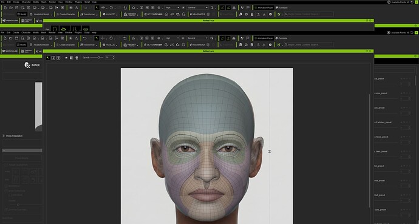
Task: Click upload arrow icon in front window toolbar
Action: (x=258, y=44)
